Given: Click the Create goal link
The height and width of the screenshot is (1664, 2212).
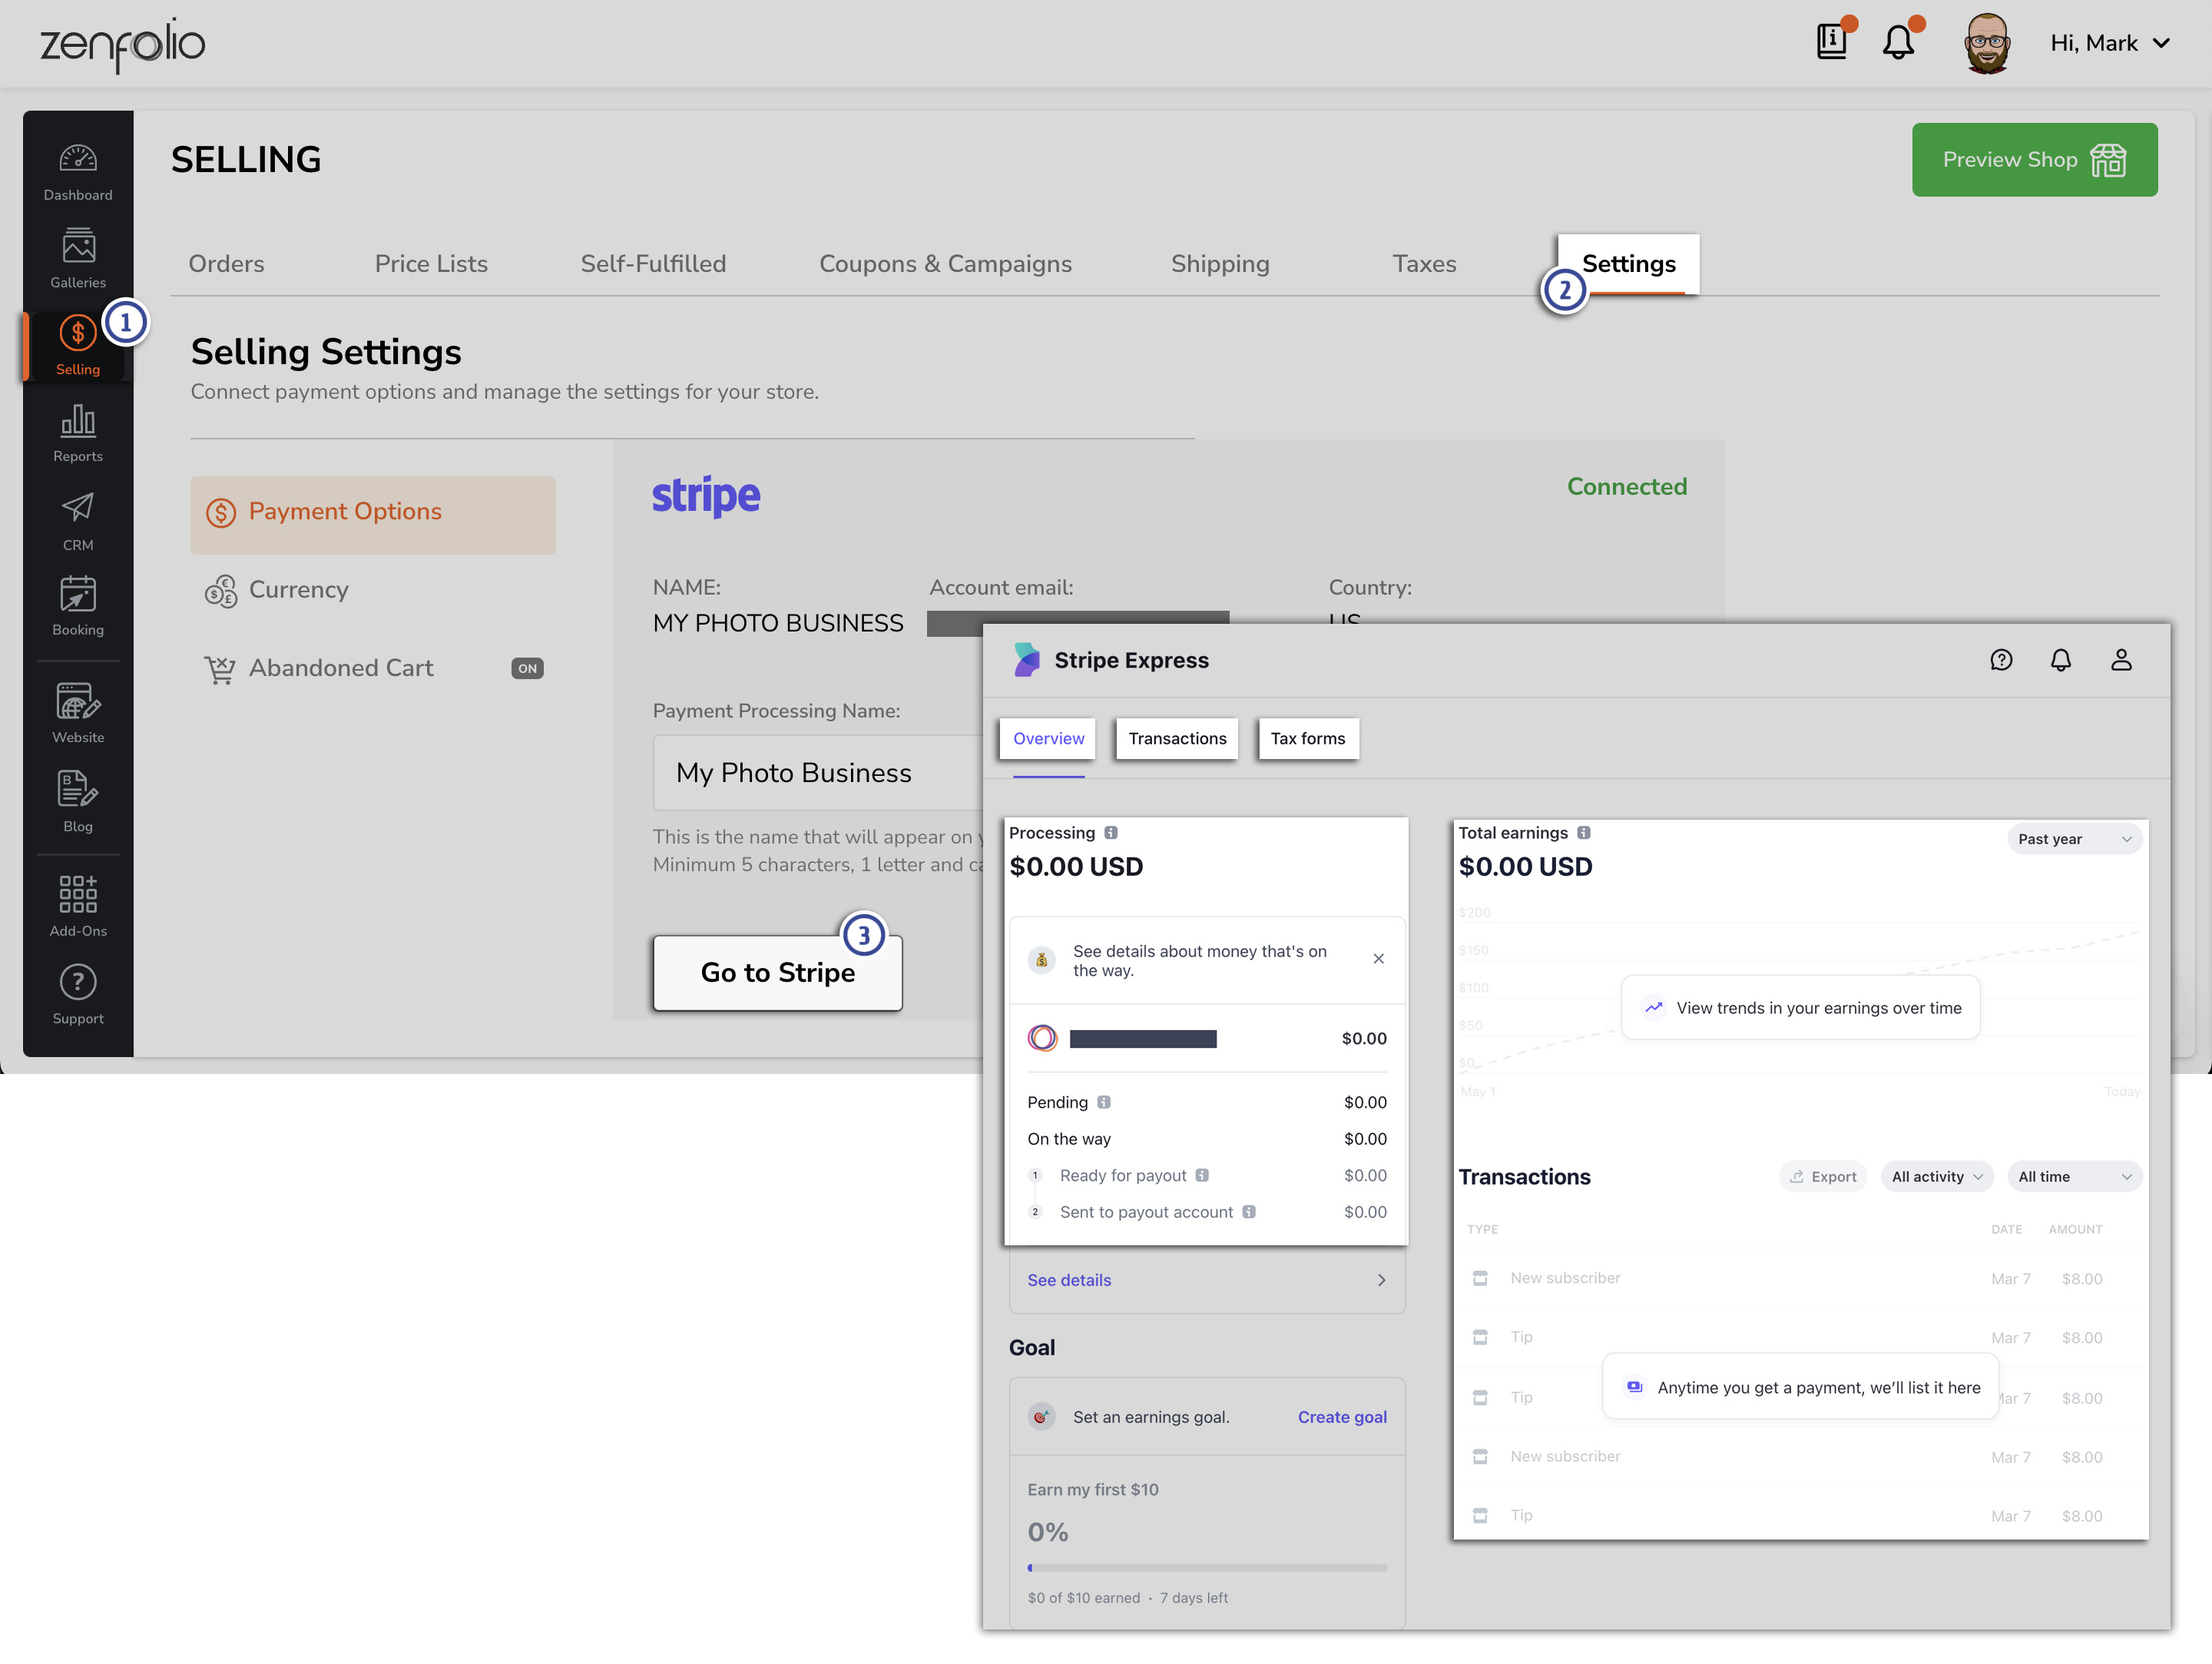Looking at the screenshot, I should (x=1342, y=1417).
